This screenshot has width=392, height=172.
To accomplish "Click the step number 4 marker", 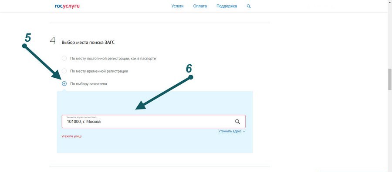I will pyautogui.click(x=53, y=41).
